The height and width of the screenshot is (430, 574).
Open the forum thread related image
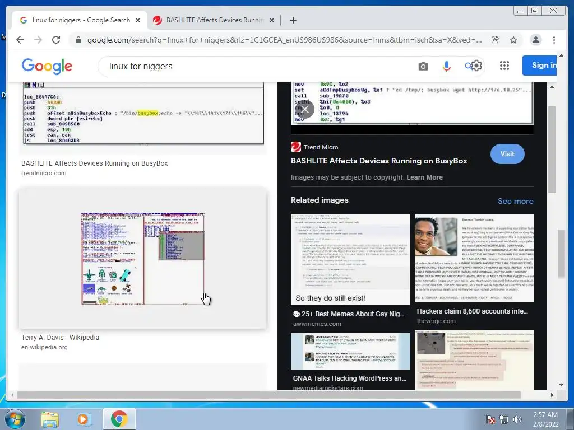click(x=474, y=360)
